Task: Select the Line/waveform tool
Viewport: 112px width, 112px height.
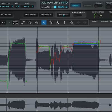Action: [x=37, y=23]
